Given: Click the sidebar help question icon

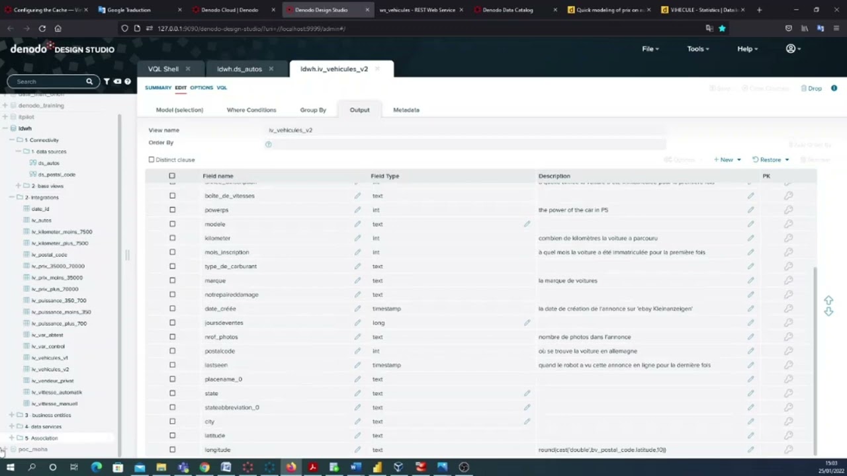Looking at the screenshot, I should 128,81.
